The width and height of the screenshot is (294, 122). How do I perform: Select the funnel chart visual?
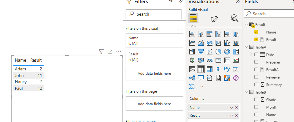point(201,51)
